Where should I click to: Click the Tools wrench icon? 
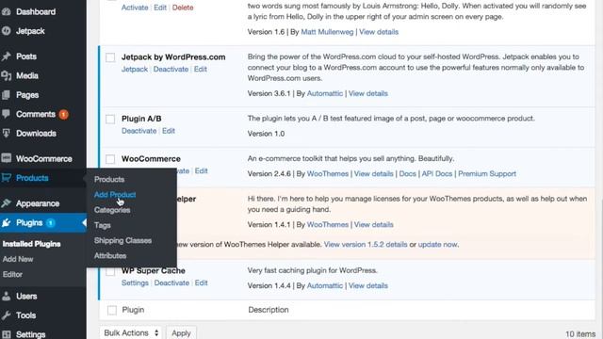(7, 315)
